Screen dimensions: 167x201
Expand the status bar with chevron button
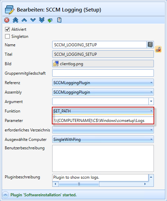click(x=5, y=195)
